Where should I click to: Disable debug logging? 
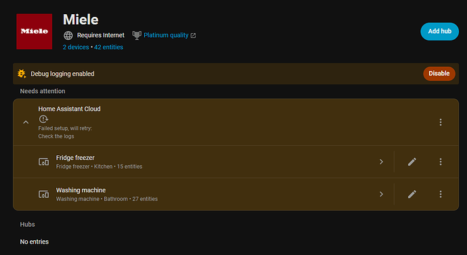point(439,74)
